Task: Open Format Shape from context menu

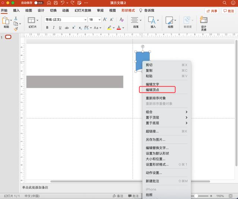Action: pos(166,164)
